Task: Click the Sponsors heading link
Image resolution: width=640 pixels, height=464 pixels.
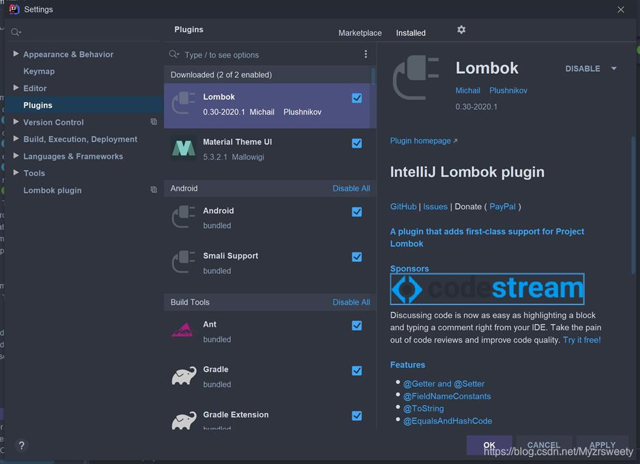Action: pyautogui.click(x=409, y=269)
